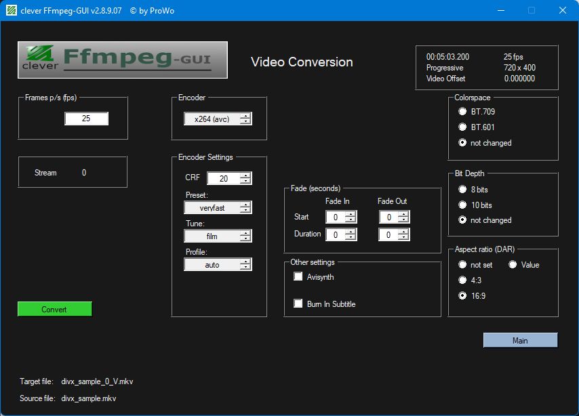
Task: Minimize the FFmpeg-GUI window
Action: click(501, 10)
